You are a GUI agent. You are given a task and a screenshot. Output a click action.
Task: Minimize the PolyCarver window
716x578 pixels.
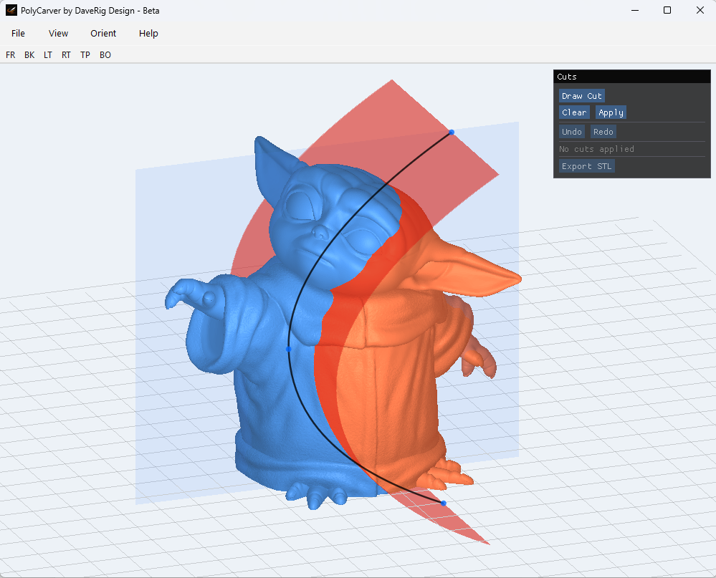click(635, 10)
